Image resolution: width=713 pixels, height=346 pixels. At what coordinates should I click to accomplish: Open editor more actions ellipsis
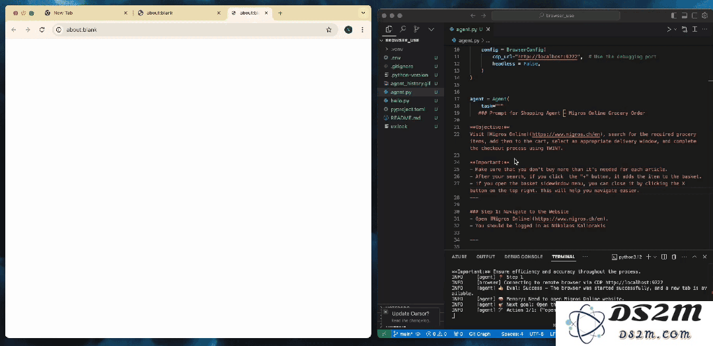(x=705, y=29)
